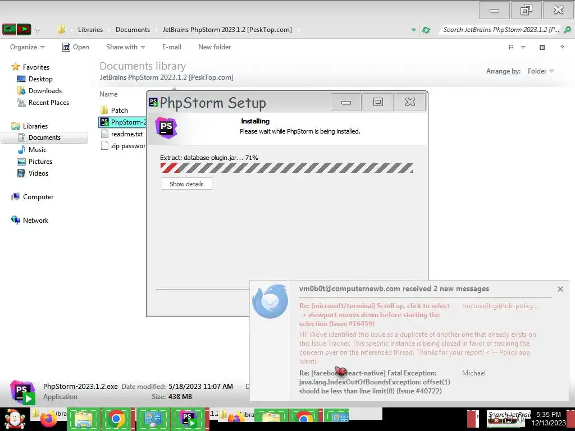Select Documents library in navigation pane

coord(44,137)
